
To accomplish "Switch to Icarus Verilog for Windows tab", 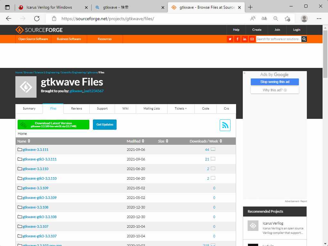I will [49, 7].
